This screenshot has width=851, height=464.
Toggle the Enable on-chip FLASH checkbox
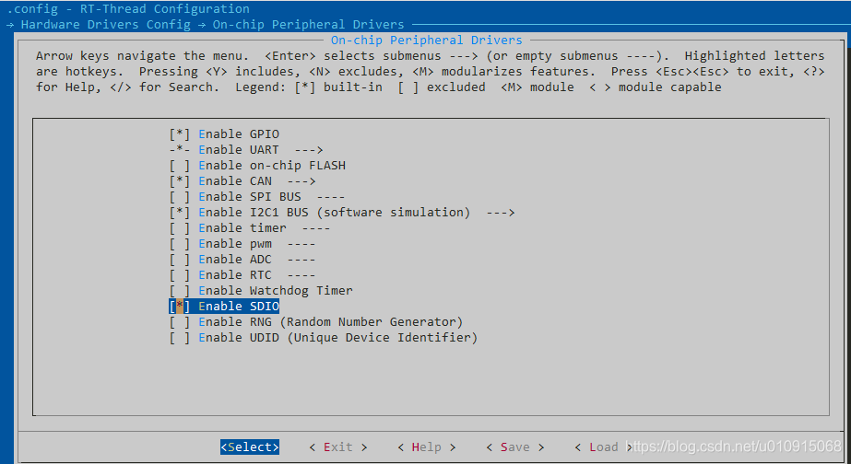(x=180, y=166)
